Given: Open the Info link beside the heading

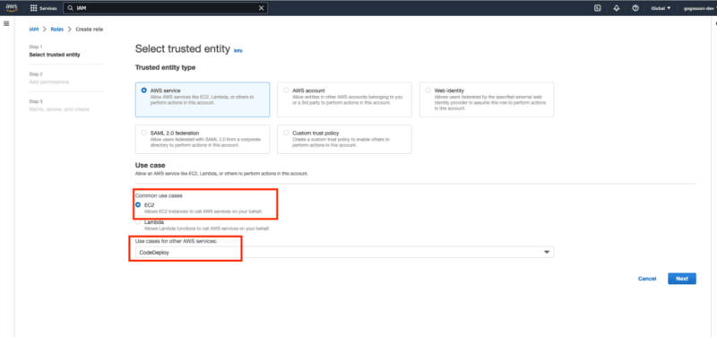Looking at the screenshot, I should pos(238,51).
